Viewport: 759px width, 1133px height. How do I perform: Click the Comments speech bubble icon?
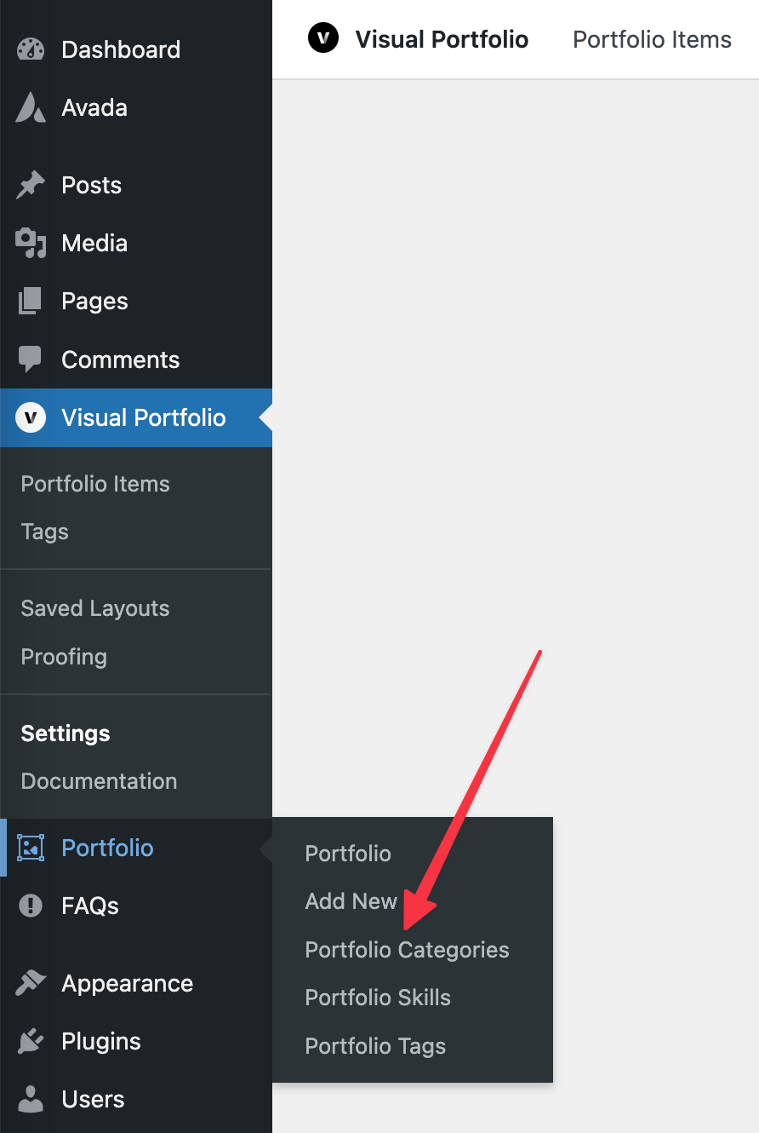31,359
